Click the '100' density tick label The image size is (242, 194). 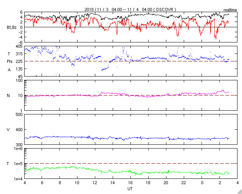(x=19, y=80)
